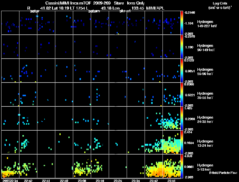Click the Hydrogen 24-35 keV row label

(205, 120)
